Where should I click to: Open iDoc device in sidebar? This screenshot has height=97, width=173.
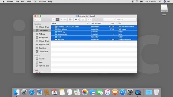[42, 62]
